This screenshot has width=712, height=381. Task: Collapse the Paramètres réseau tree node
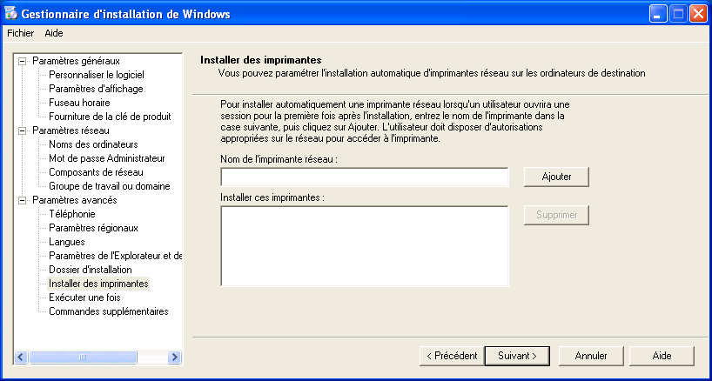tap(22, 130)
